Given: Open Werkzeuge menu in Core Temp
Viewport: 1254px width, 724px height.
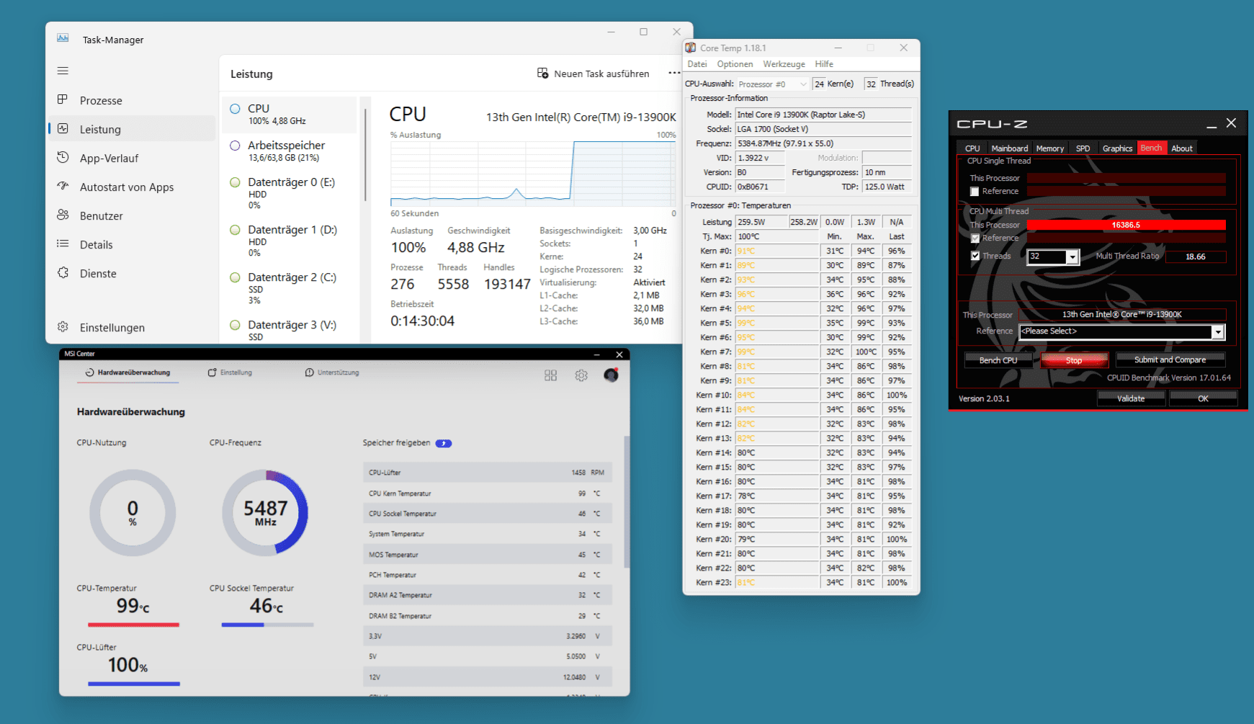Looking at the screenshot, I should click(784, 64).
